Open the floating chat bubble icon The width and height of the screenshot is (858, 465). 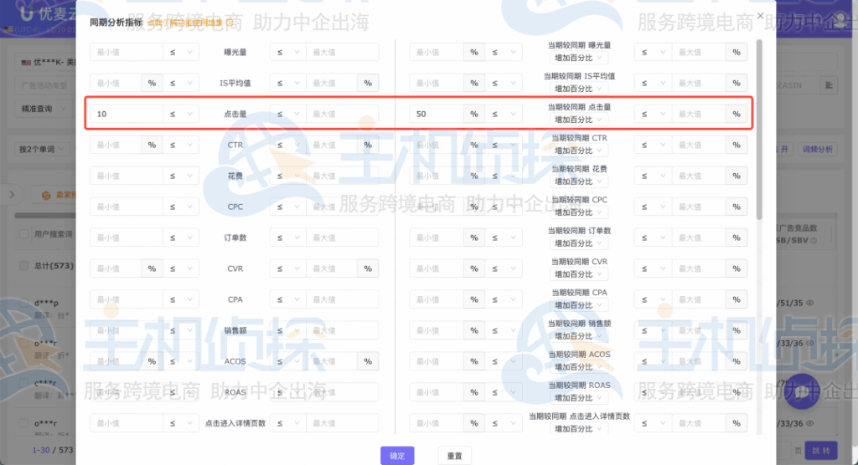802,391
